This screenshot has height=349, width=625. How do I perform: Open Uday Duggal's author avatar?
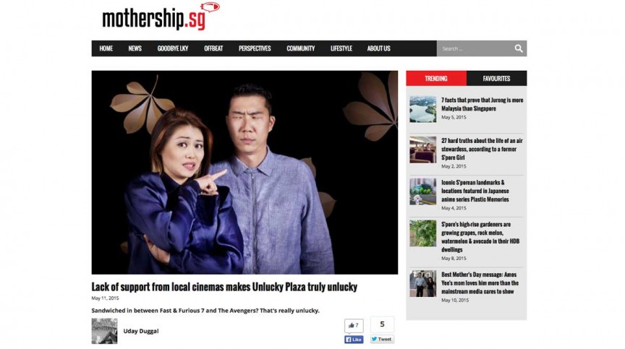tap(104, 331)
